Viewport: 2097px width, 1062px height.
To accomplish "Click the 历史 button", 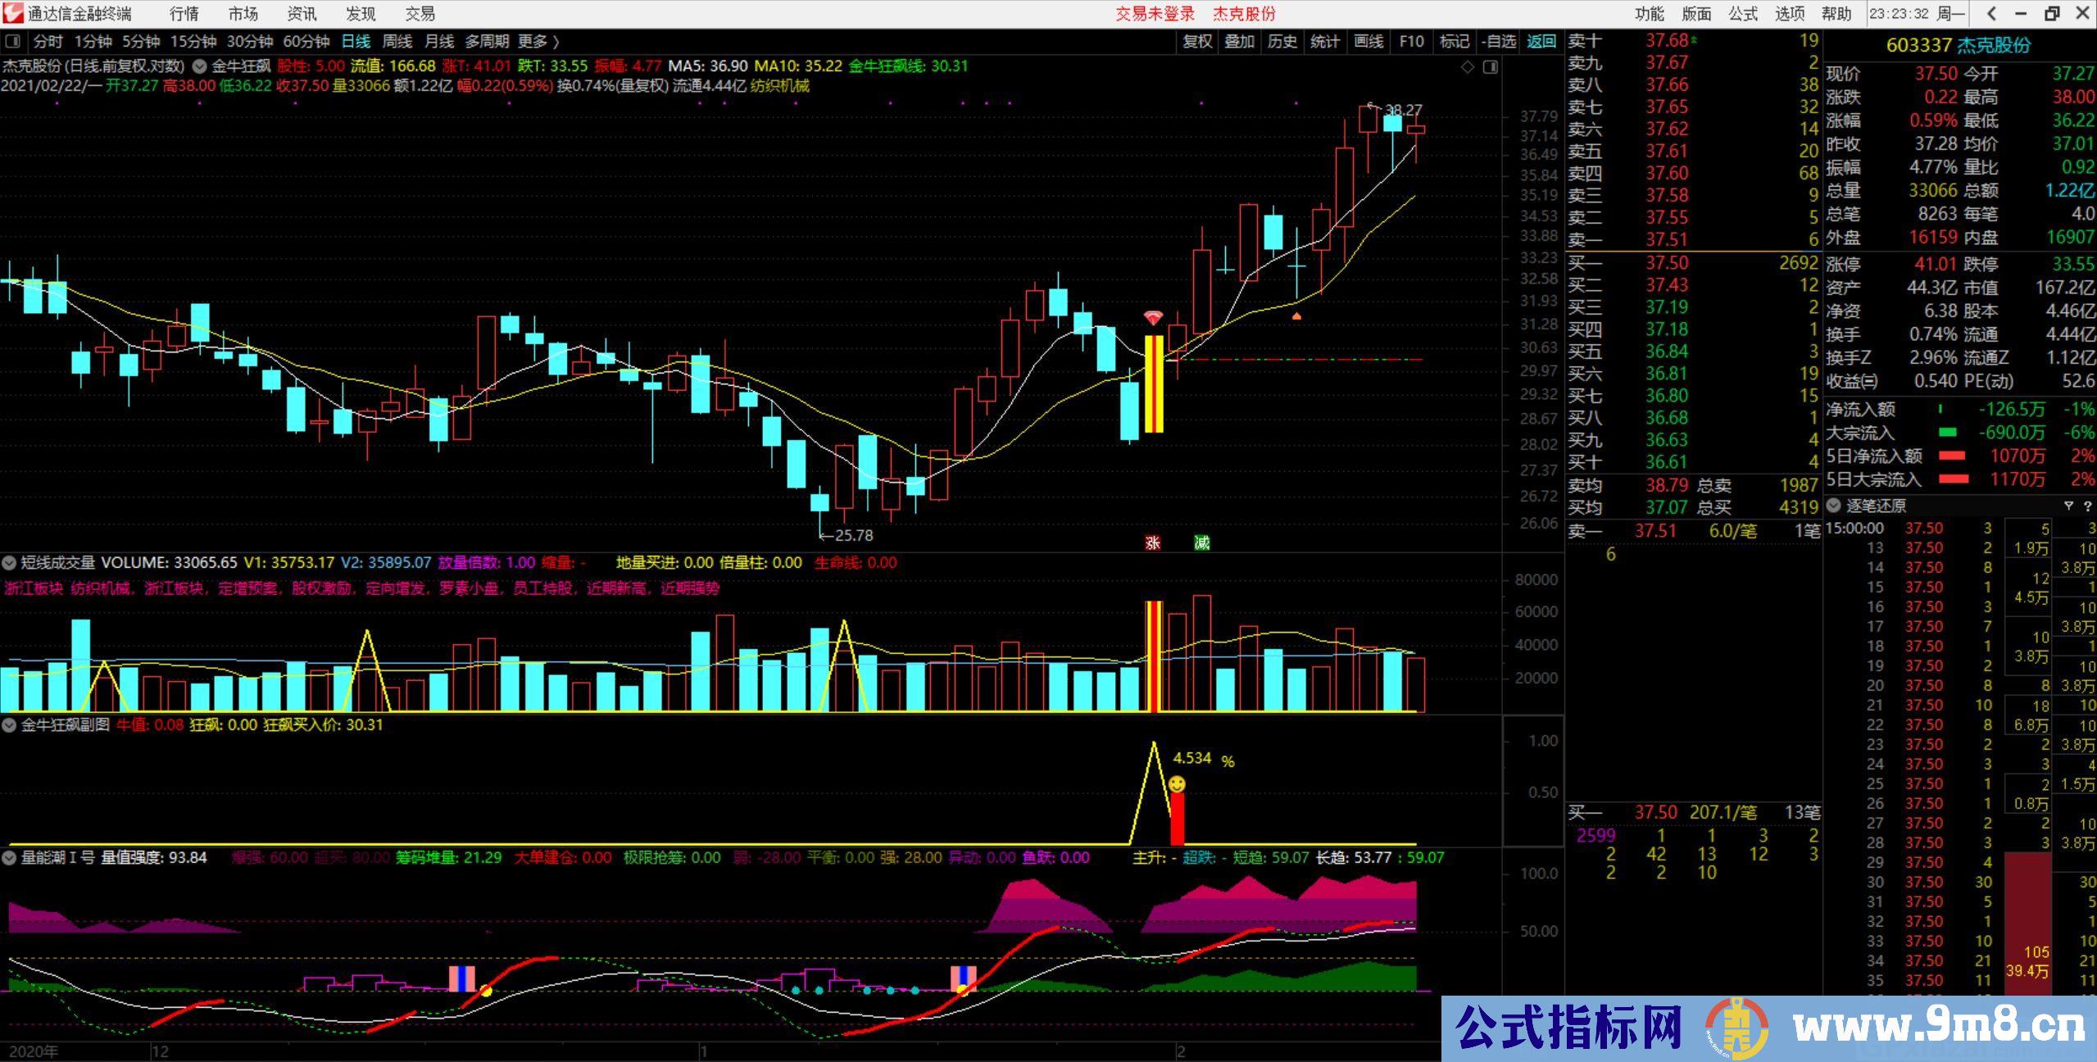I will (1282, 42).
